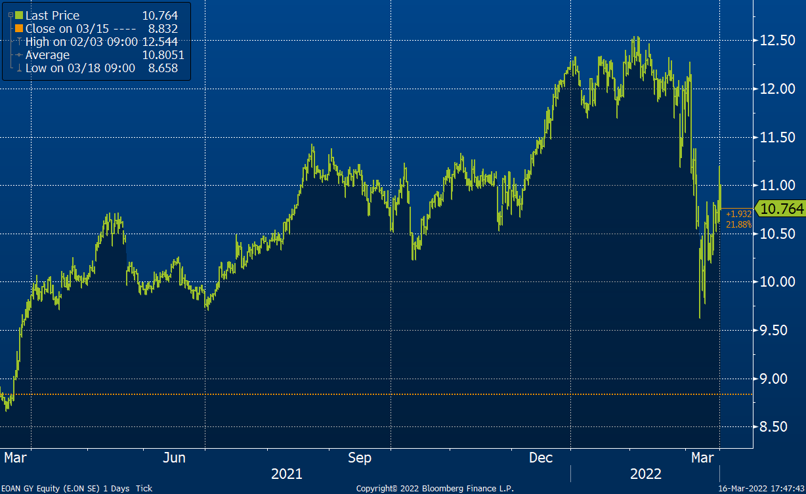Click the 10.00 y-axis label
Screen dimensions: 806x494
click(778, 281)
